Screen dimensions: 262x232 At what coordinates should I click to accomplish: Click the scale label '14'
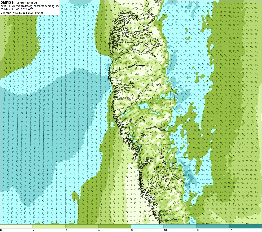tap(231, 230)
